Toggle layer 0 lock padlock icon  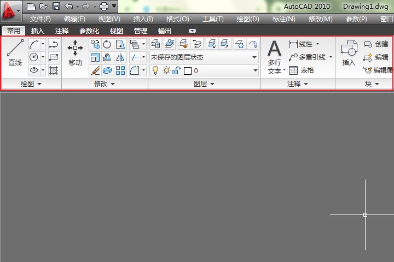pyautogui.click(x=176, y=70)
